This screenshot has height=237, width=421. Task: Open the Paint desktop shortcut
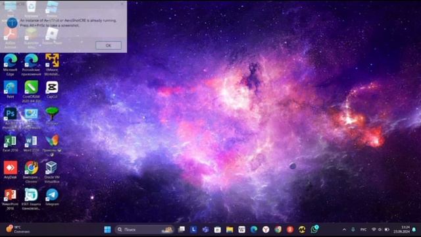pyautogui.click(x=11, y=90)
